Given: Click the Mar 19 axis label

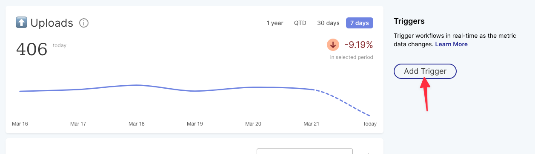Looking at the screenshot, I should point(195,124).
